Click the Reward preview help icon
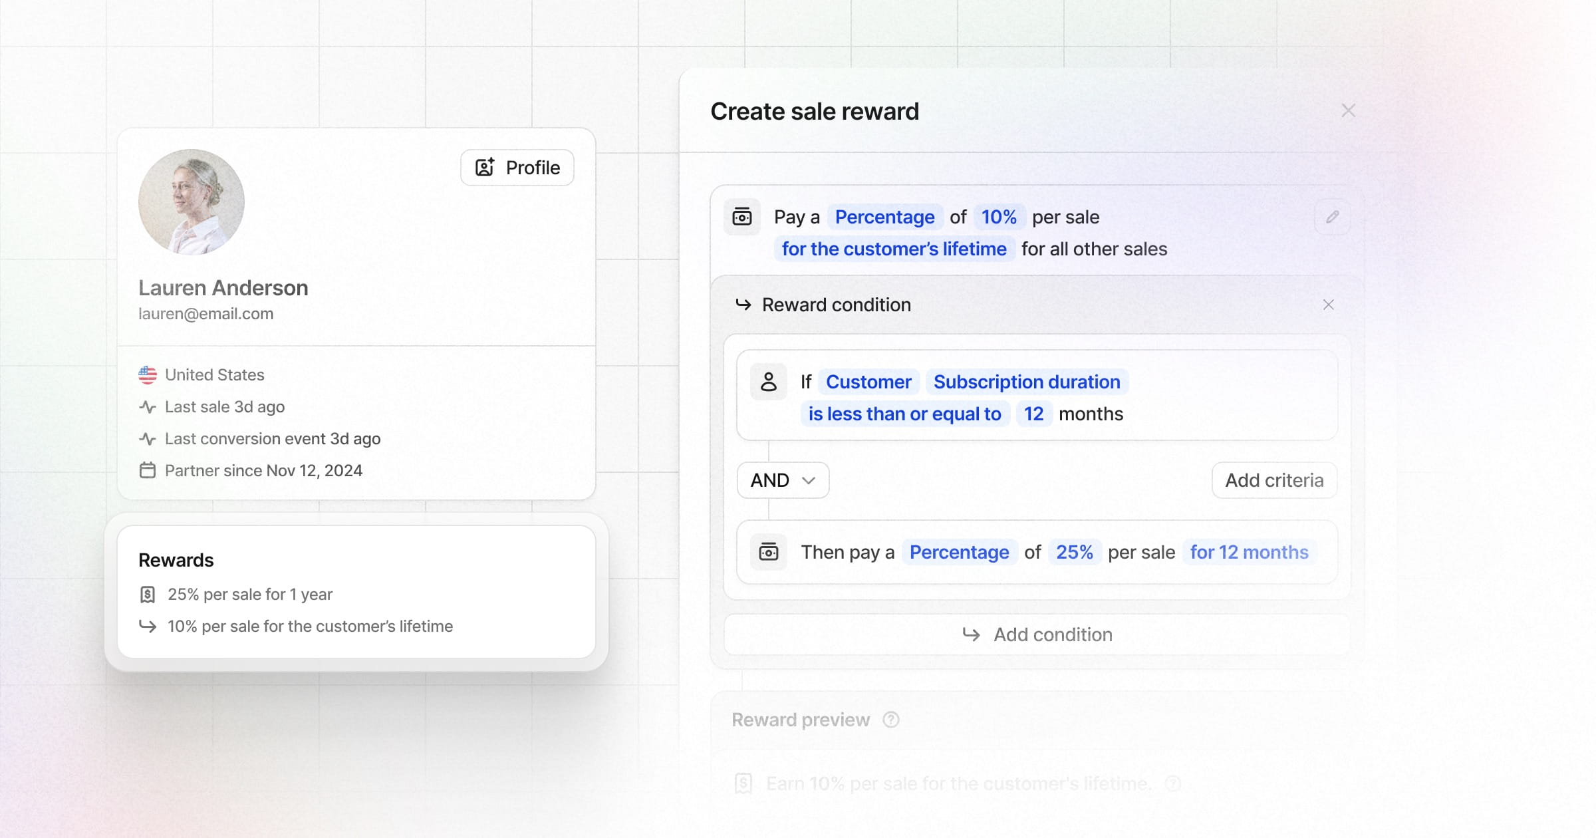Screen dimensions: 1596x838 (891, 720)
